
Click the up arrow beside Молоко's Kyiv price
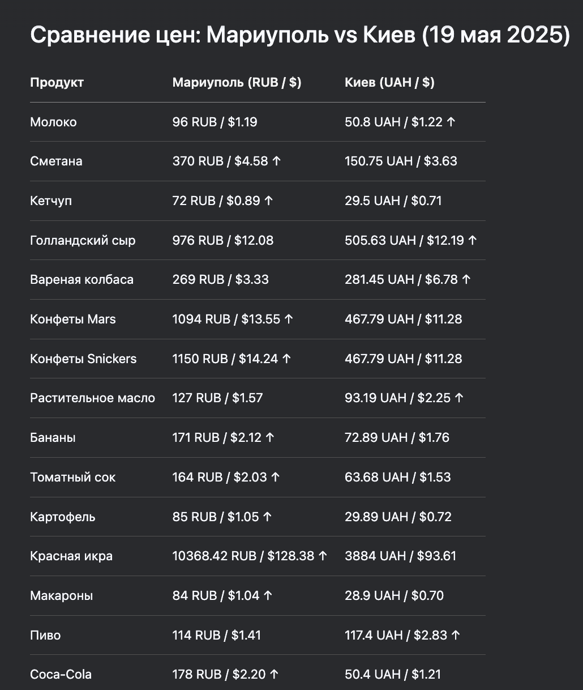[x=451, y=122]
